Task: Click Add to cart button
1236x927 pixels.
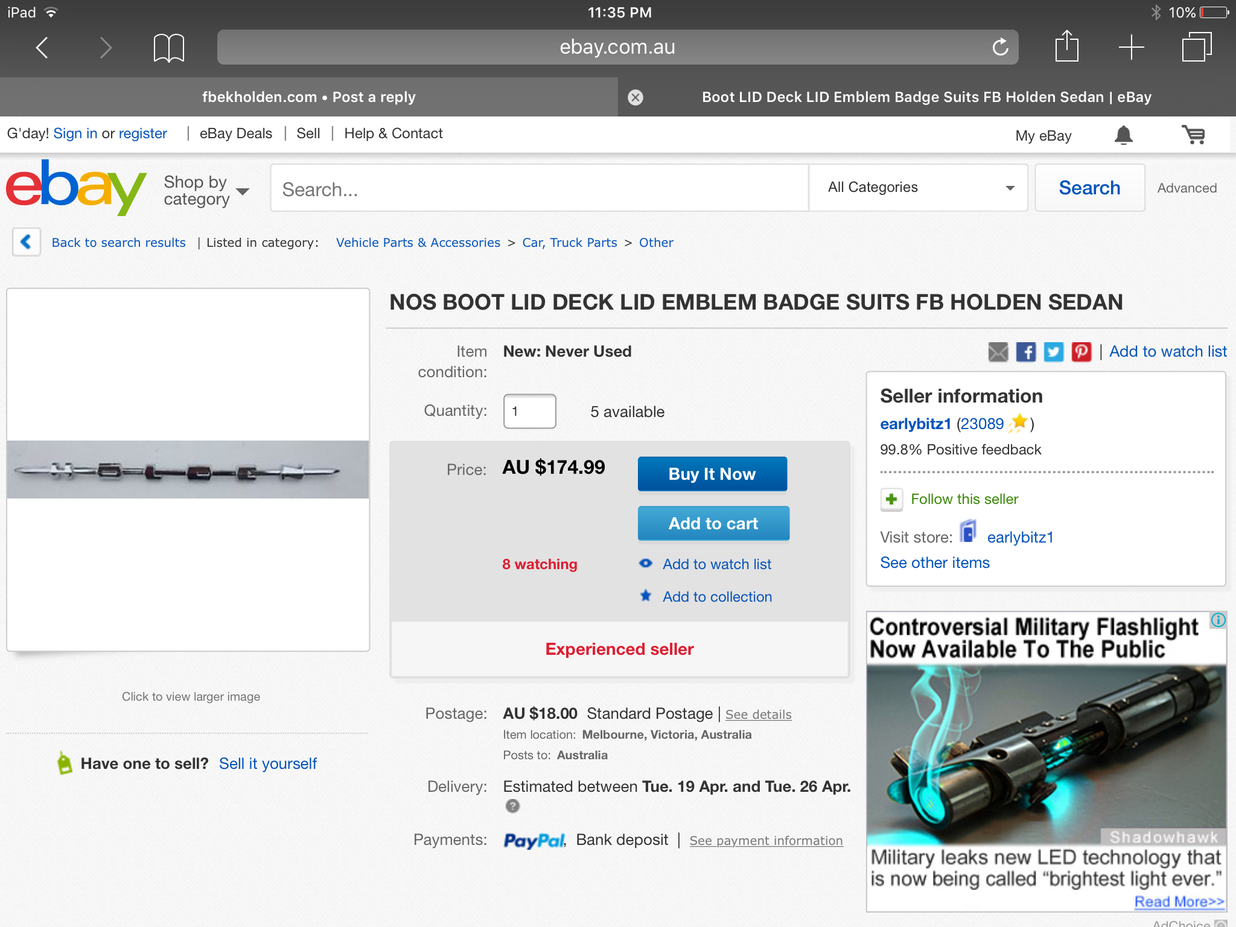Action: [x=713, y=523]
